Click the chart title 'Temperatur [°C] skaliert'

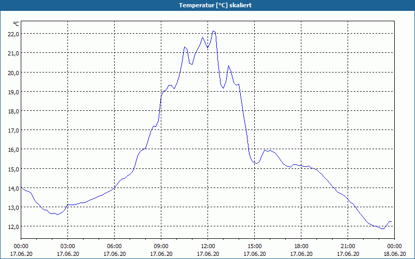point(215,5)
